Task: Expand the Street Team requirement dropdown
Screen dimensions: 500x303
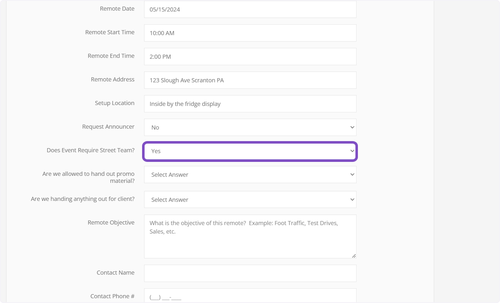Action: [x=250, y=151]
